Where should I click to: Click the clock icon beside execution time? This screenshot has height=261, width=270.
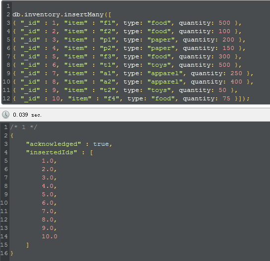click(5, 115)
